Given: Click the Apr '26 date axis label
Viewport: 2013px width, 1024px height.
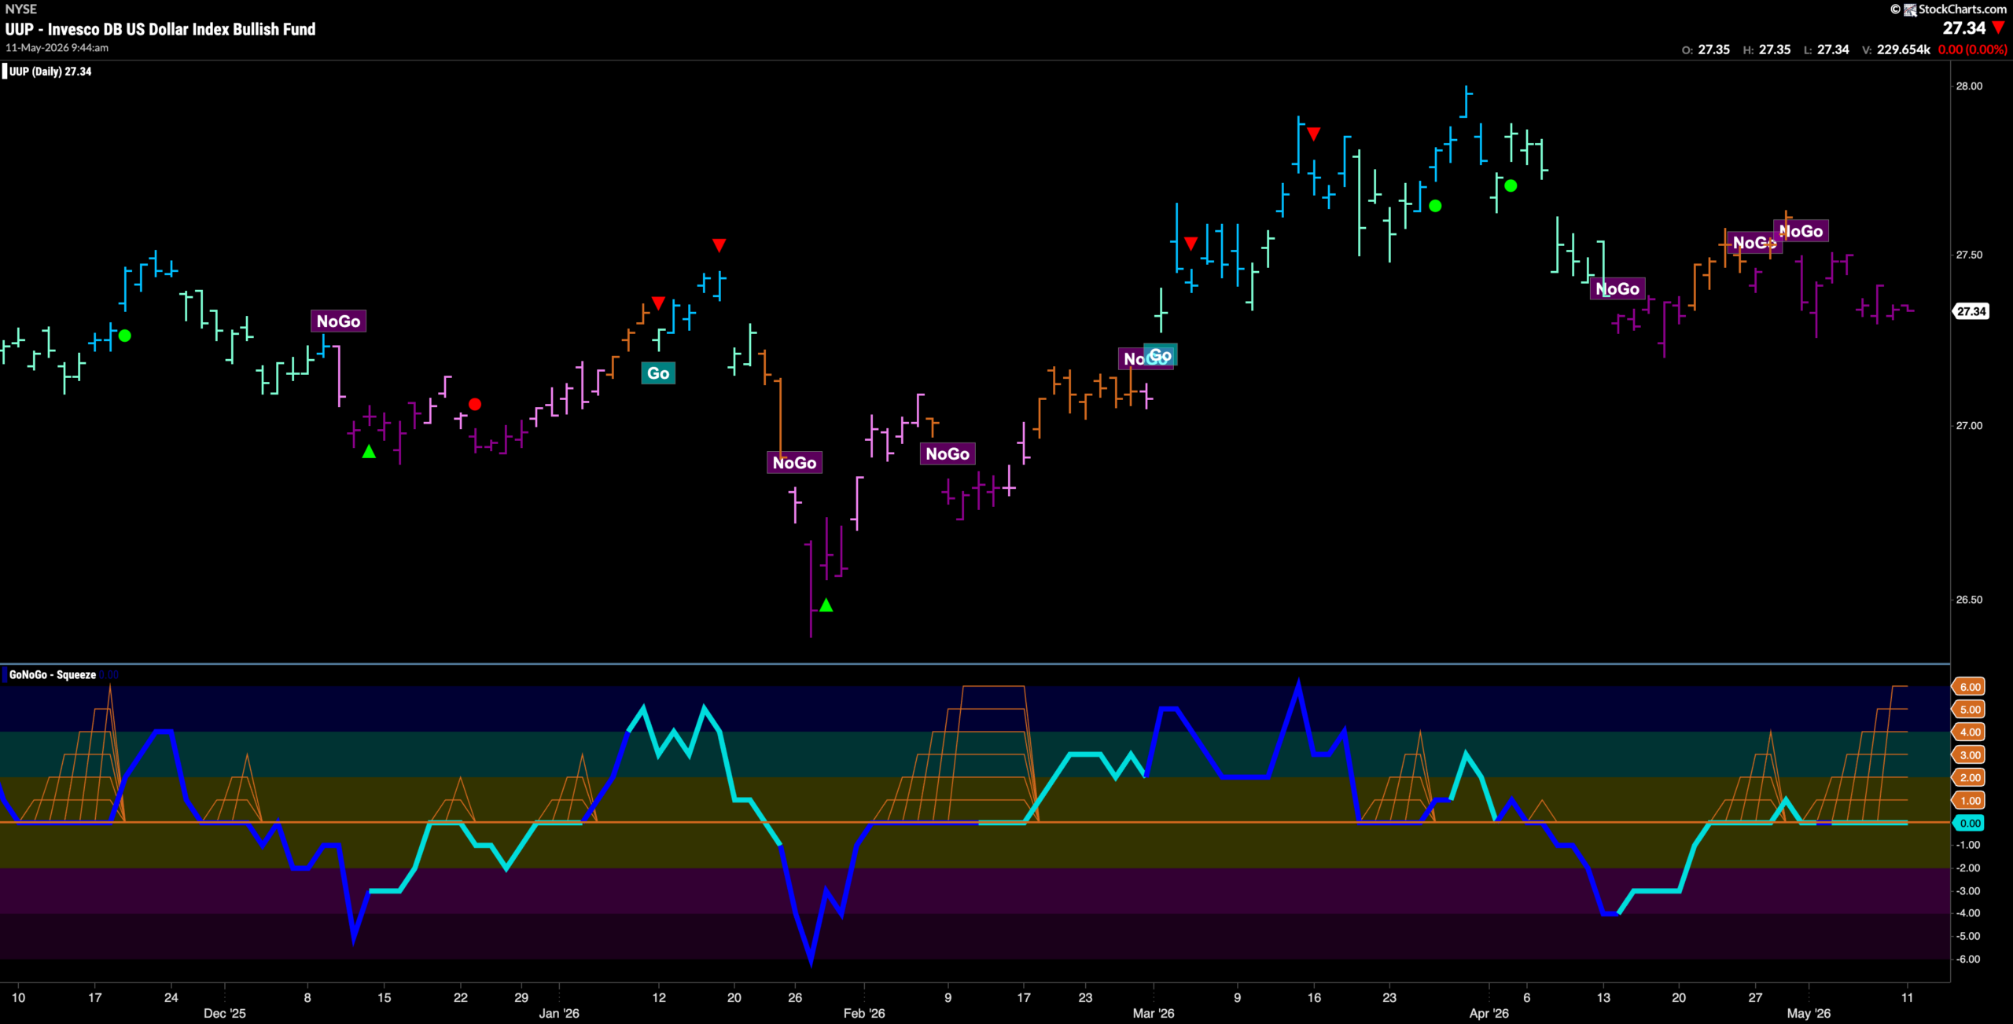Looking at the screenshot, I should click(x=1489, y=1013).
